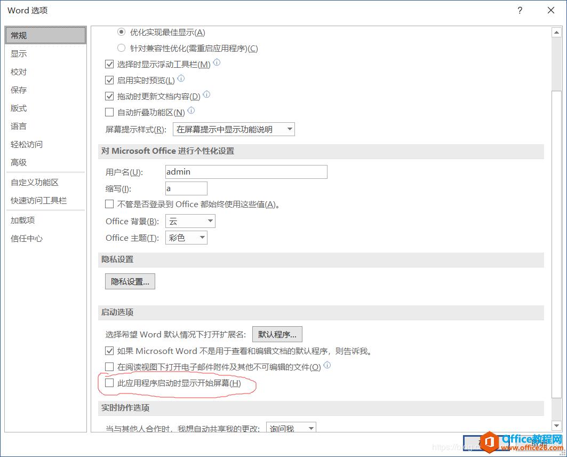Enable the 自动折叠功能区 checkbox

tap(109, 112)
